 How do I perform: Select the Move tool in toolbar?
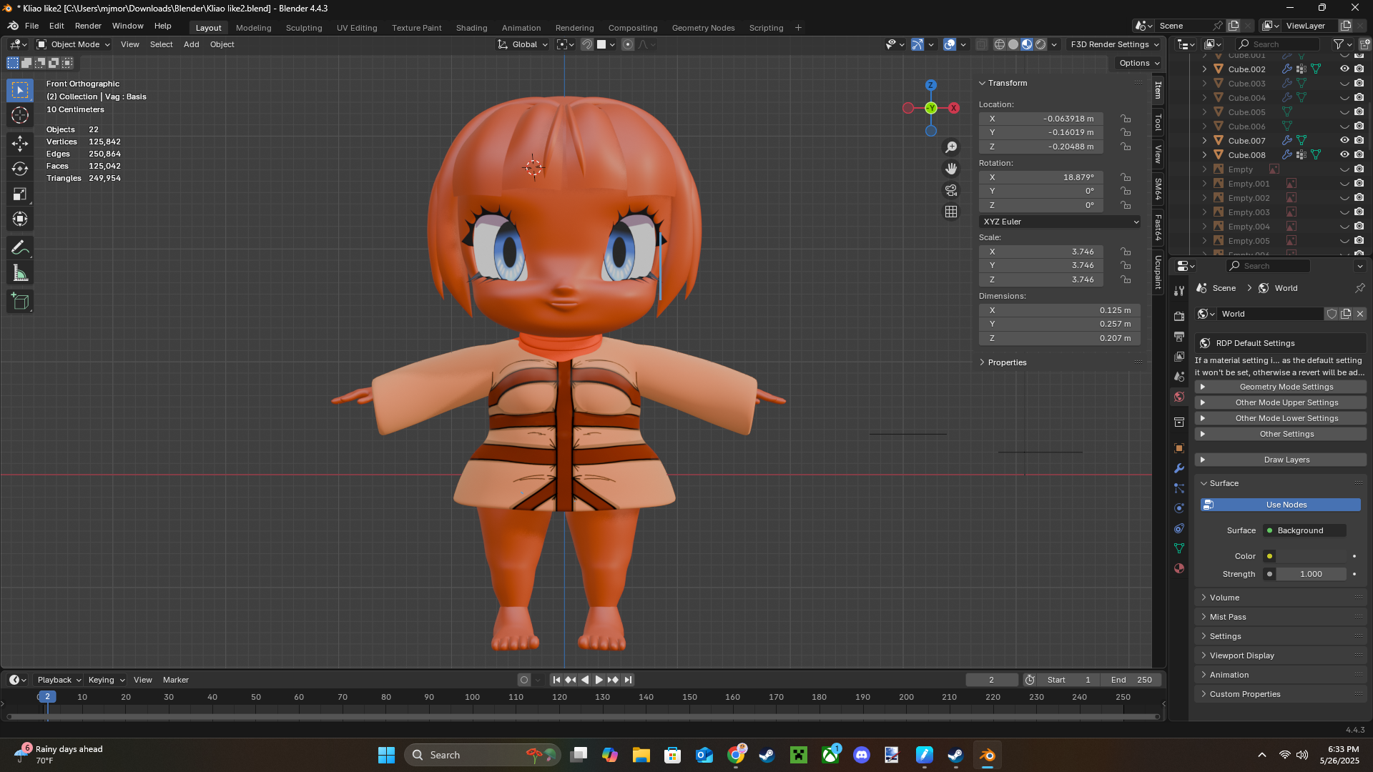(x=20, y=144)
